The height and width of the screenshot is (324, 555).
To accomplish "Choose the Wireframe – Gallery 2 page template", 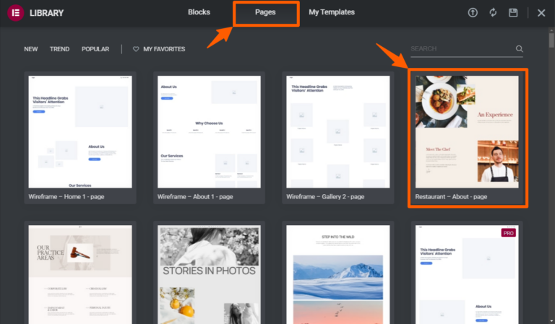I will [337, 131].
